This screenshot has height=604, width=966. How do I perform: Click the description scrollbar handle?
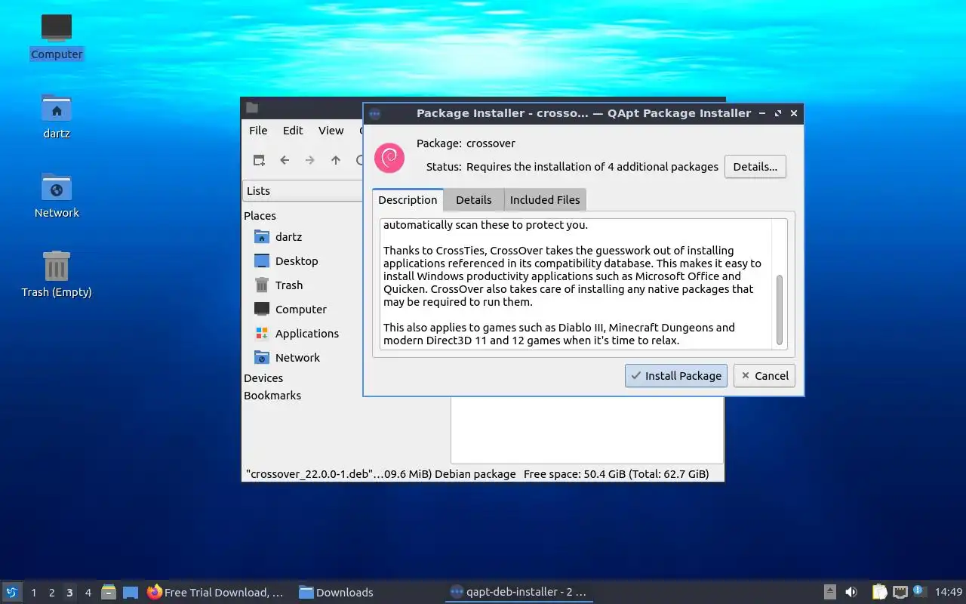[780, 310]
